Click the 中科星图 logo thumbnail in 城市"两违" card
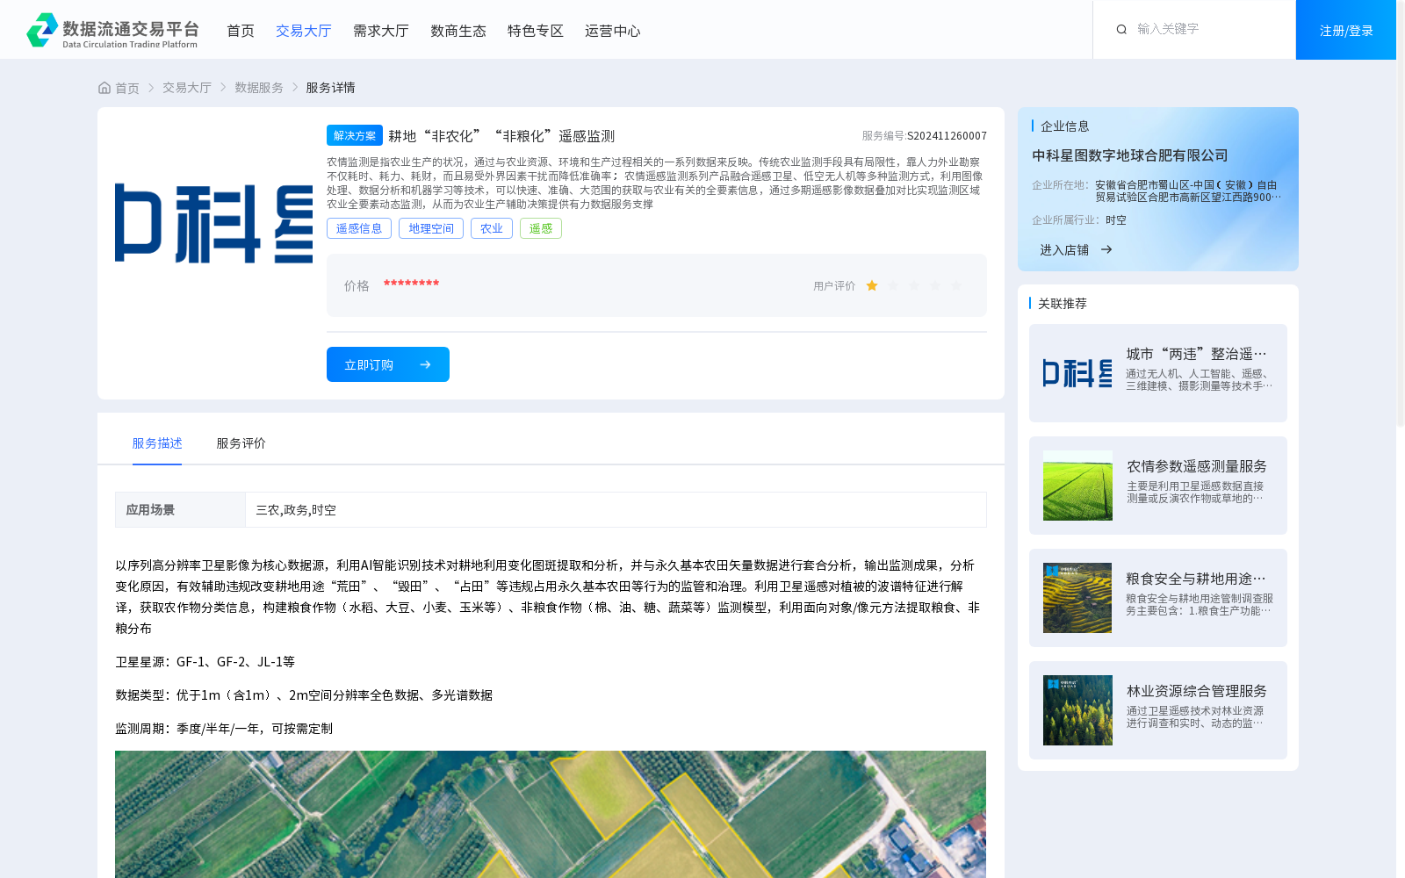Screen dimensions: 1405x878 (1077, 373)
